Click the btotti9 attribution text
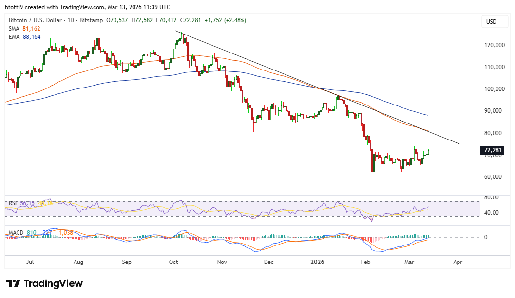The height and width of the screenshot is (298, 515). click(x=15, y=7)
